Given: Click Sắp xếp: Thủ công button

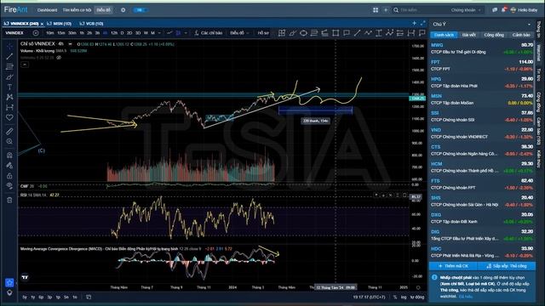Looking at the screenshot, I should coord(507,266).
